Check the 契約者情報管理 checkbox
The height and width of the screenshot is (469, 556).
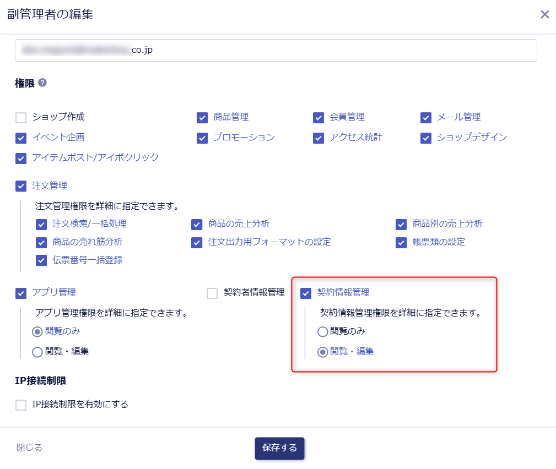coord(212,293)
